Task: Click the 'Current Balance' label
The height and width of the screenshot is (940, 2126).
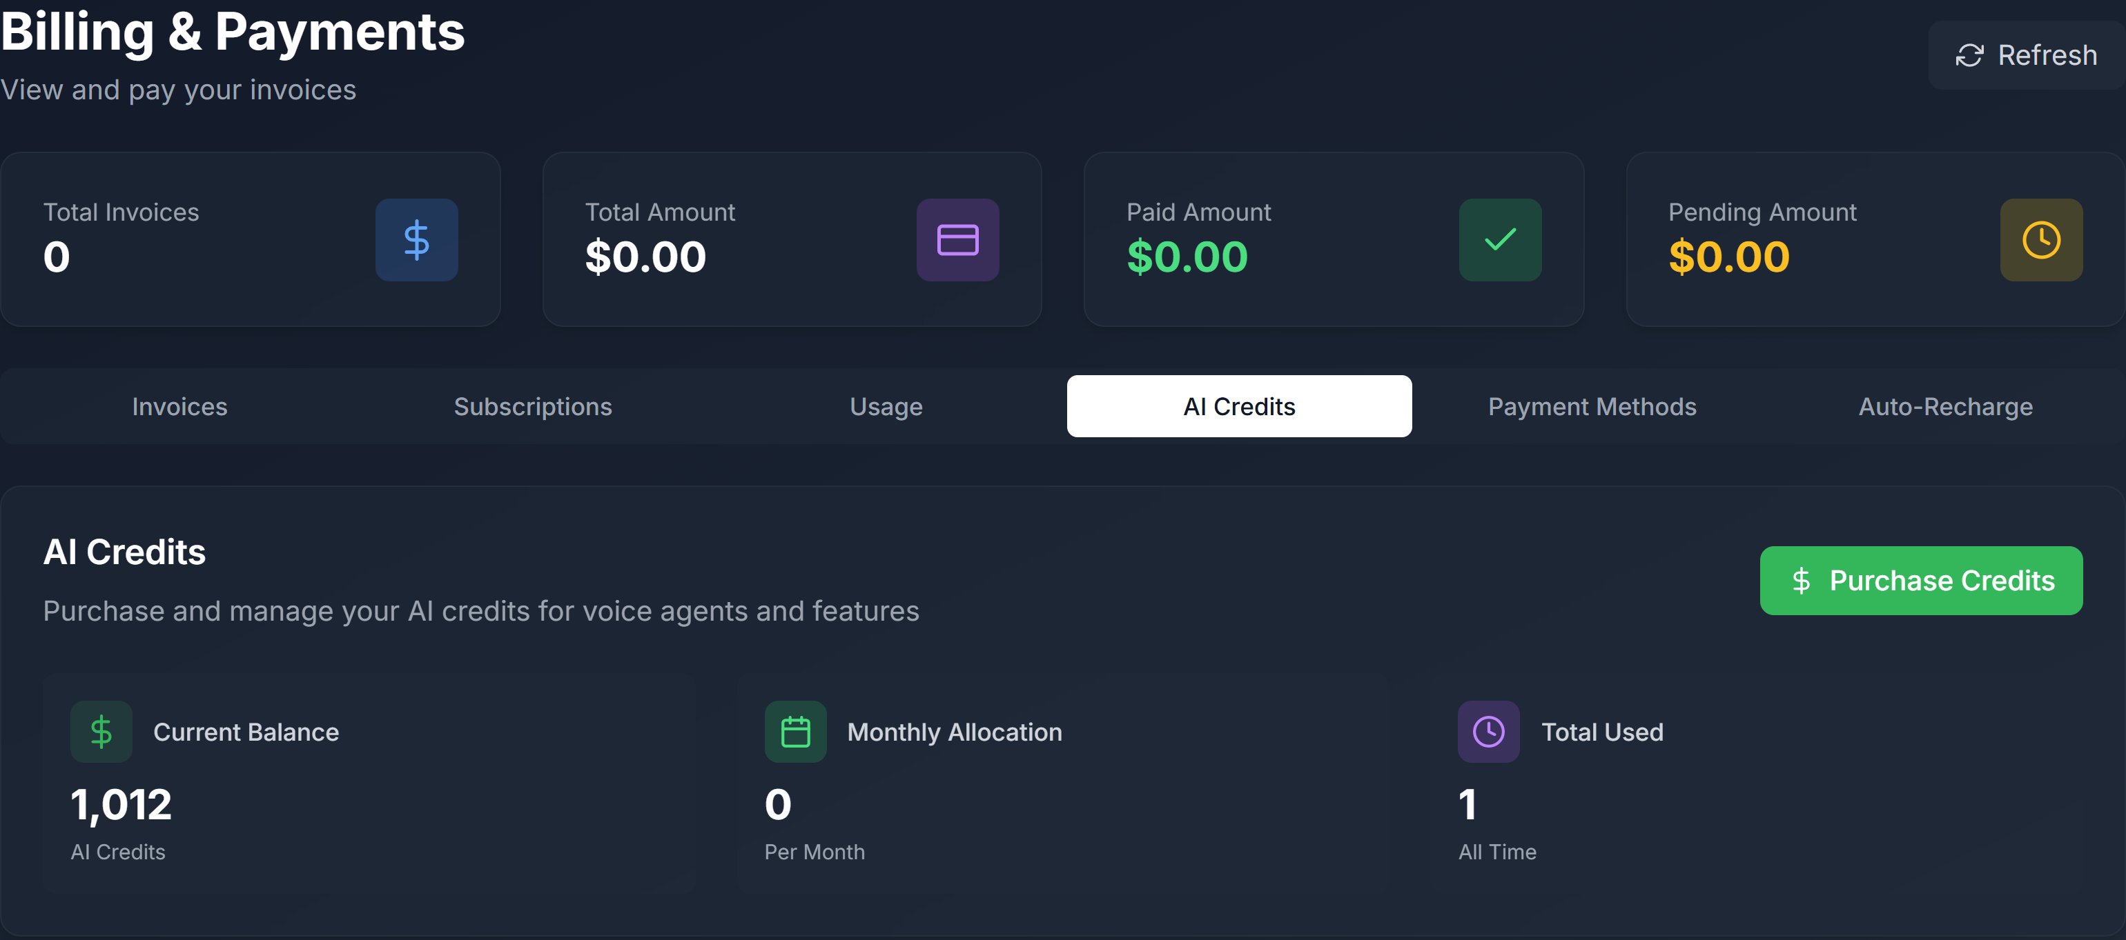Action: [246, 732]
